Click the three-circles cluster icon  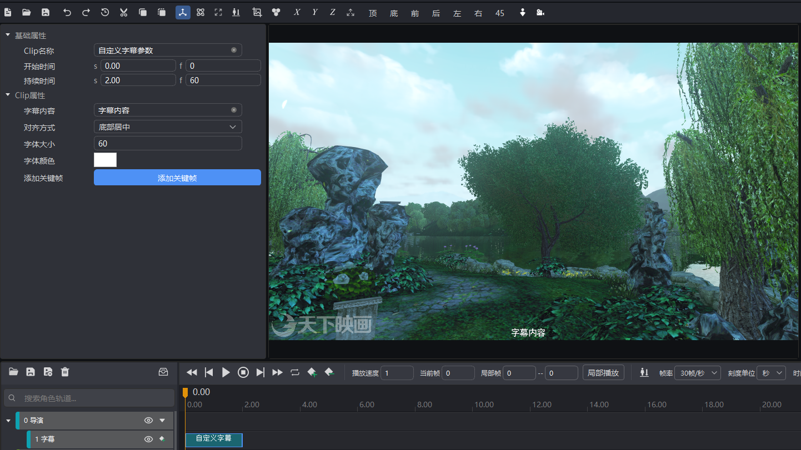tap(276, 12)
